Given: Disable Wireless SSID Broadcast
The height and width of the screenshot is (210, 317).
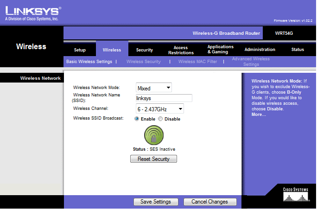Looking at the screenshot, I should point(160,119).
